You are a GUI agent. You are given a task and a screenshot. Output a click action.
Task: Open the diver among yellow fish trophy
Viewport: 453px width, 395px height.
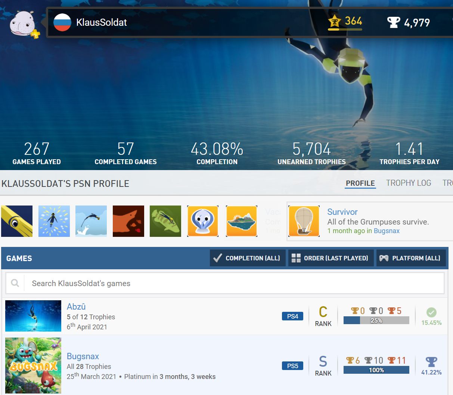(54, 221)
